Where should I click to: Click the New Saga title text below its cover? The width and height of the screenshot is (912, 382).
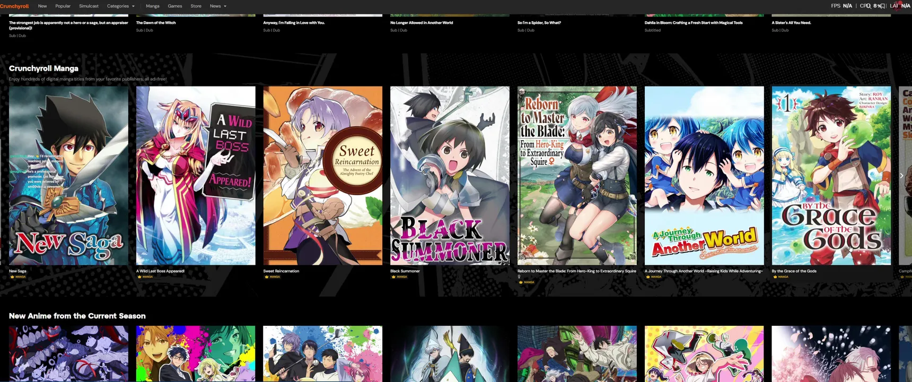coord(17,271)
